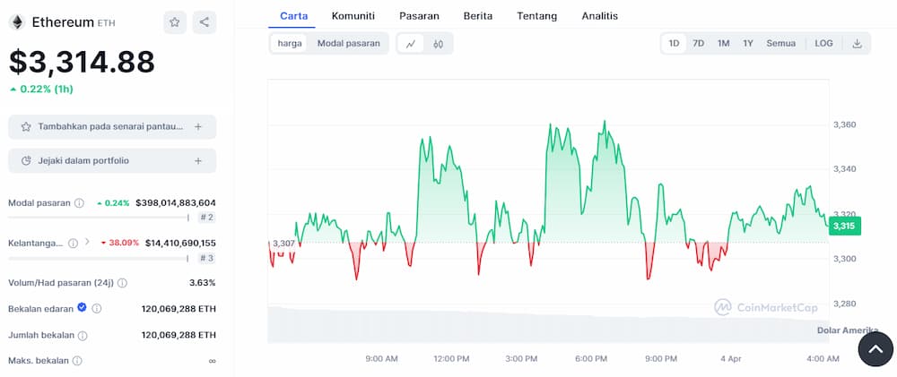Open info icon beside Jumlah bekalan
The image size is (897, 377).
83,335
